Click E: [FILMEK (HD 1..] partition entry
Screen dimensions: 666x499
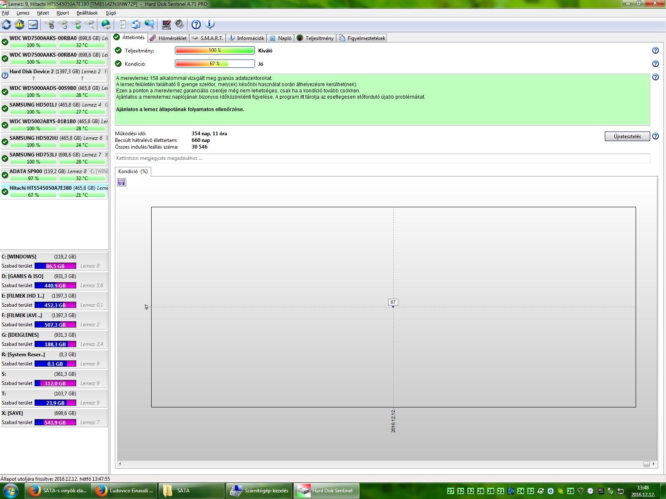54,300
